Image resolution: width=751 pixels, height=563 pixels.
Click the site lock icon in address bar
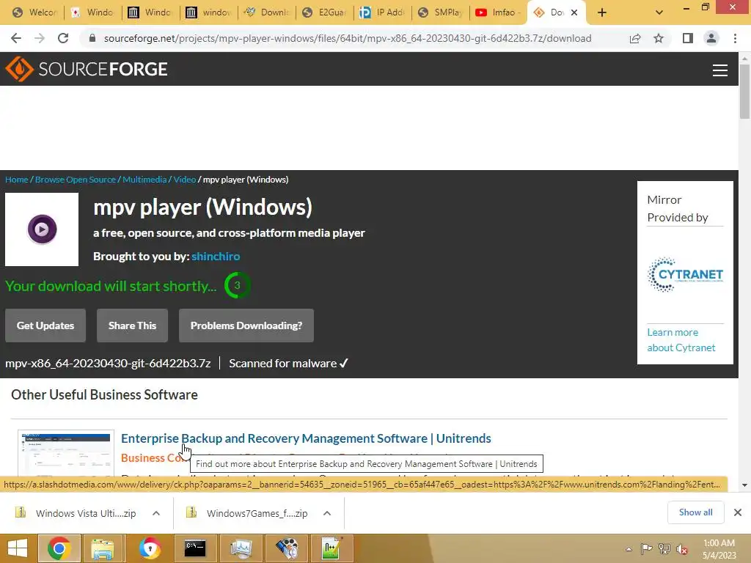pyautogui.click(x=92, y=38)
